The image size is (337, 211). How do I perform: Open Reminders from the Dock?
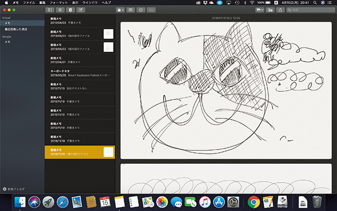tap(134, 202)
